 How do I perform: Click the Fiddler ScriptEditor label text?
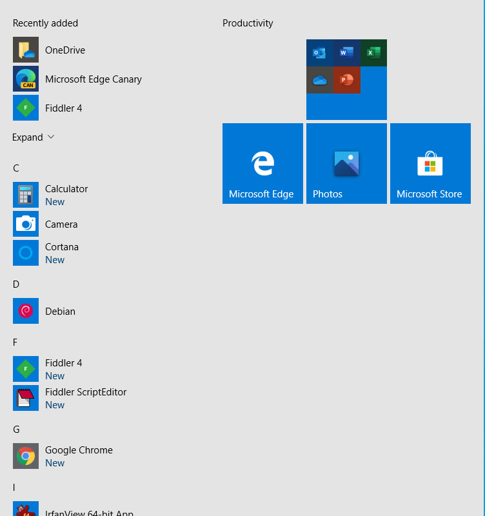click(86, 392)
